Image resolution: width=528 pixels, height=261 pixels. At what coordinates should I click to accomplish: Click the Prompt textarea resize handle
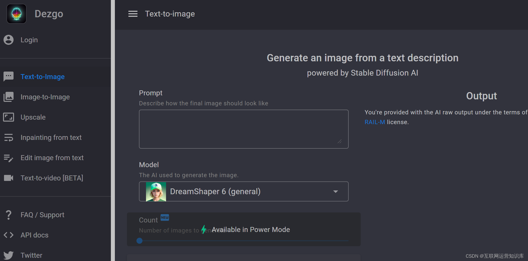coord(340,141)
